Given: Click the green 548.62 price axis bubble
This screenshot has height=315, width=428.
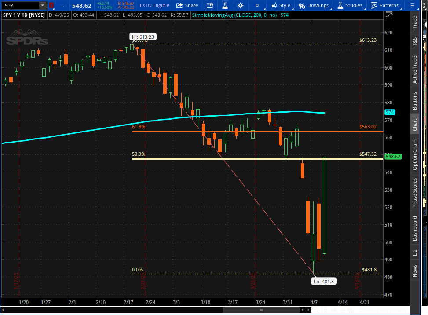Looking at the screenshot, I should click(x=393, y=157).
